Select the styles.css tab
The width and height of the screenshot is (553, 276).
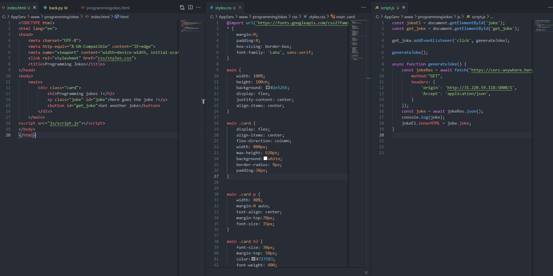click(x=225, y=8)
